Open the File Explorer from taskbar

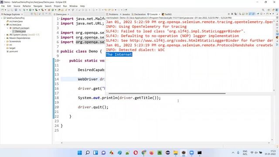click(x=176, y=153)
